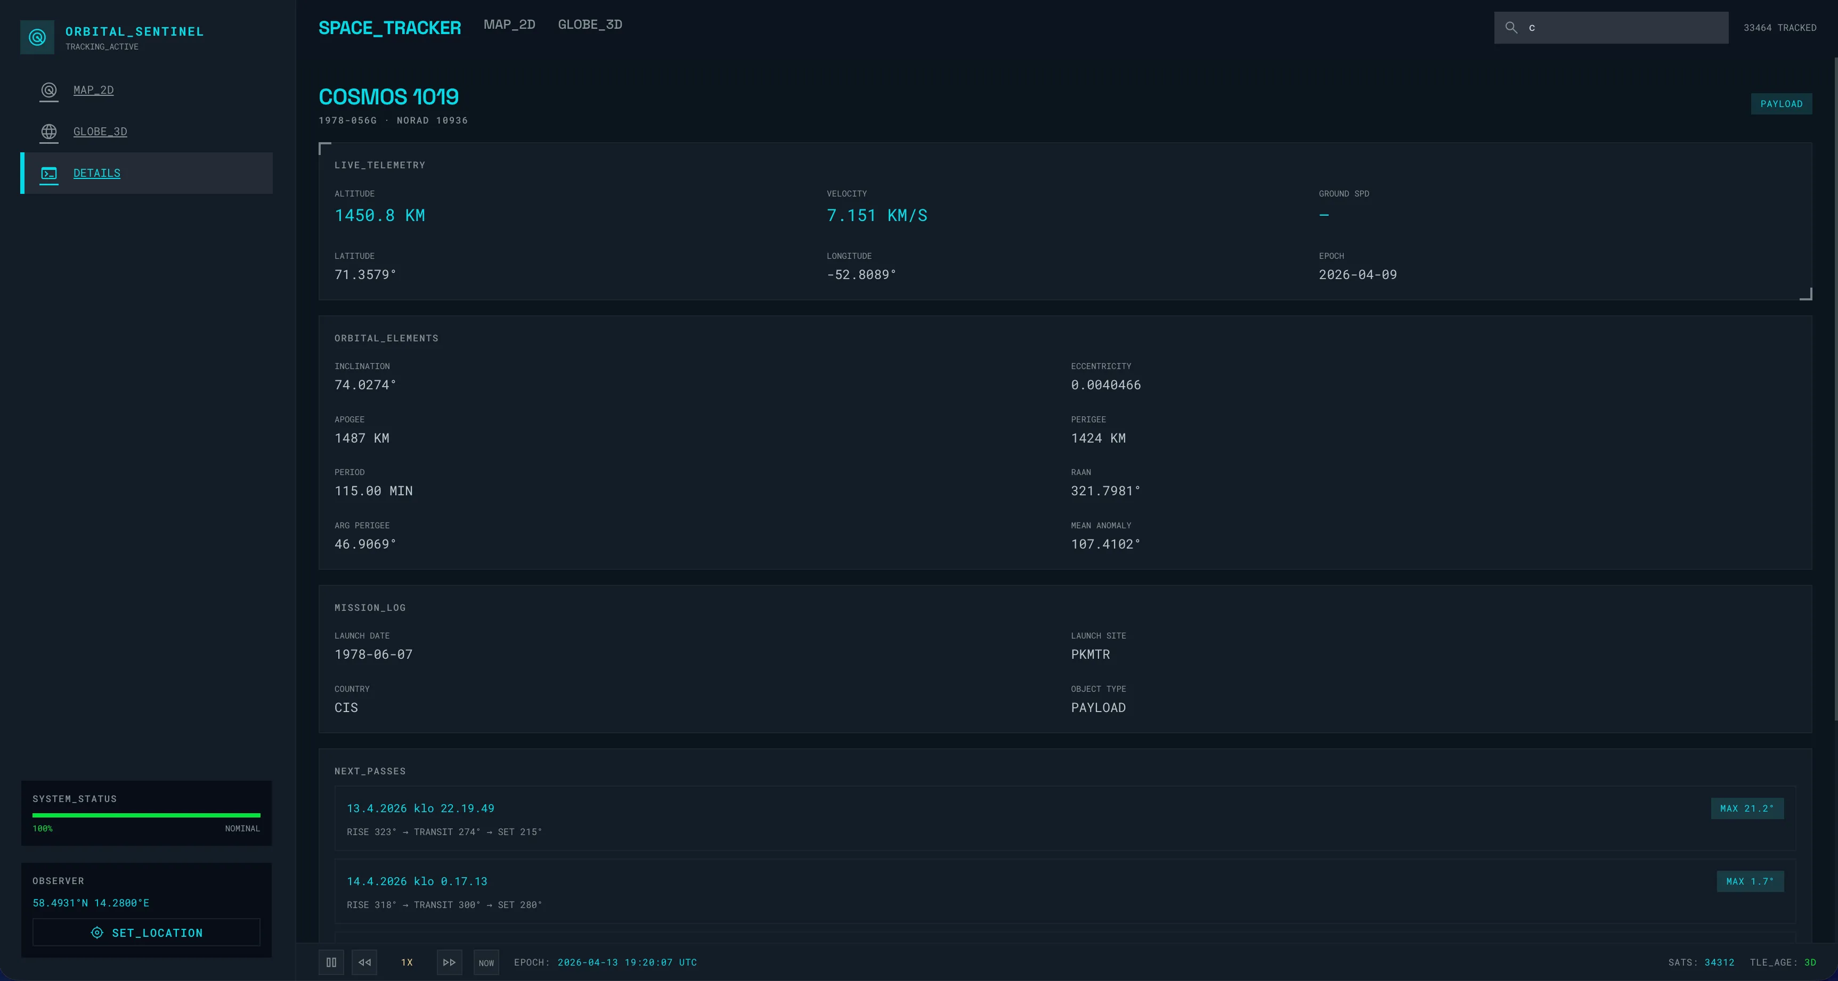Click RAAN value 321.7981°

1106,491
